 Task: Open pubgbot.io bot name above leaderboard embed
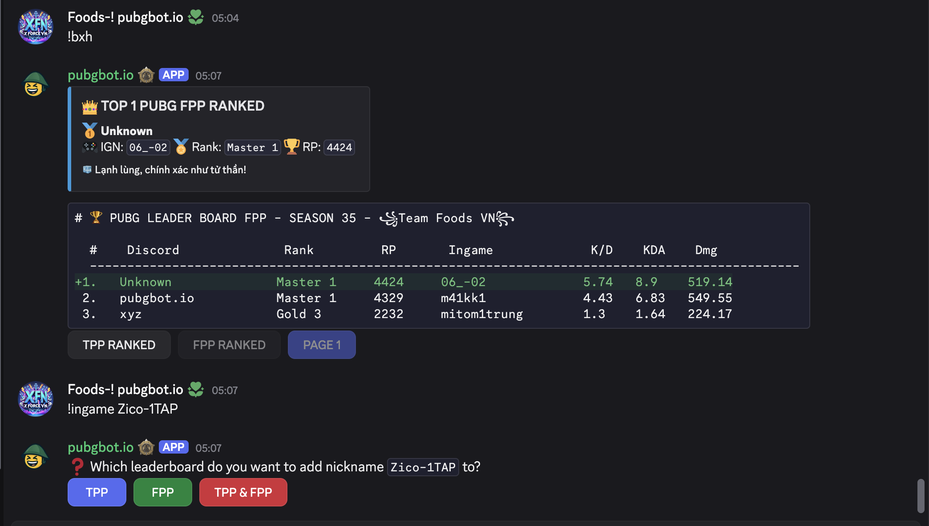101,75
